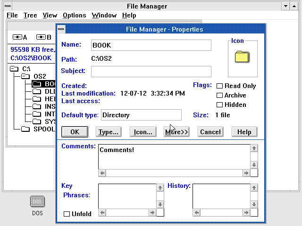Click the HELP folder icon in tree
Viewport: 302px width, 226px height.
tap(37, 99)
